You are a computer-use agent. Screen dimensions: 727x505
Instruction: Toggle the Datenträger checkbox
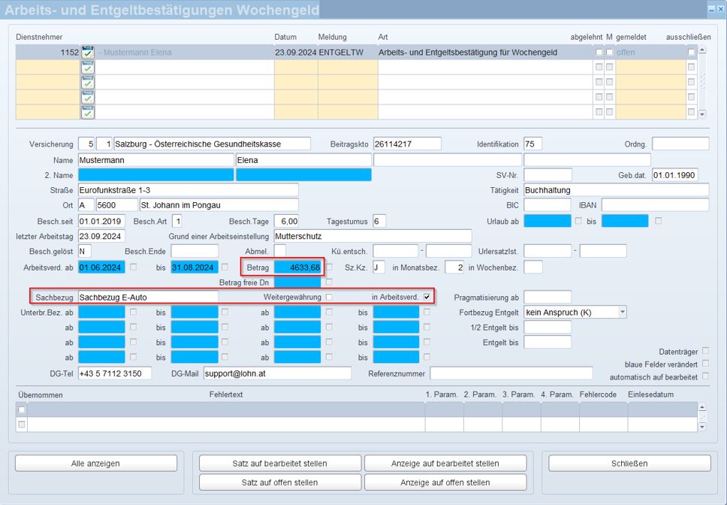pos(704,351)
